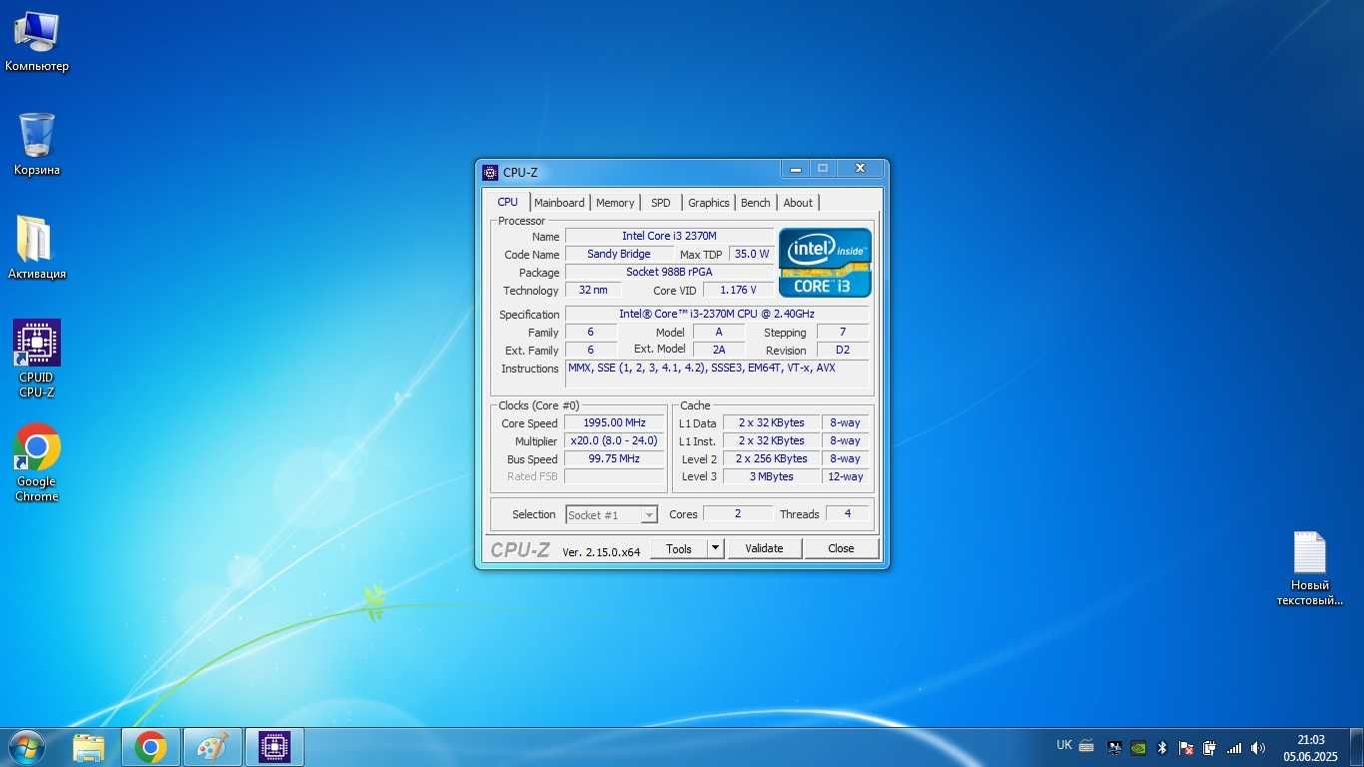
Task: Click the Level 3 cache value 3 MBytes
Action: point(771,476)
